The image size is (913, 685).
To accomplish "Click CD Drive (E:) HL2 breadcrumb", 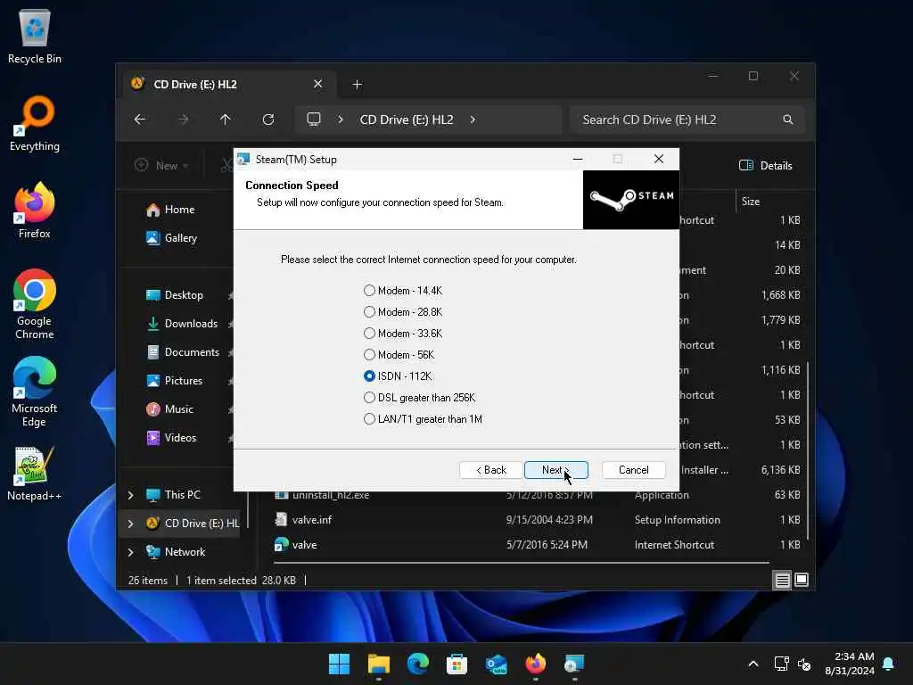I will point(407,120).
